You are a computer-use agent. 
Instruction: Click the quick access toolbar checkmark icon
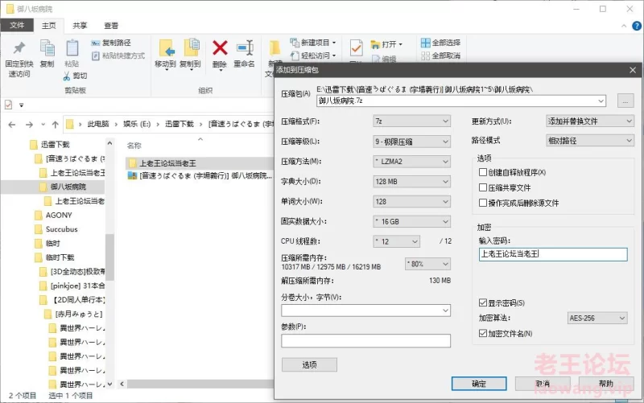point(8,105)
